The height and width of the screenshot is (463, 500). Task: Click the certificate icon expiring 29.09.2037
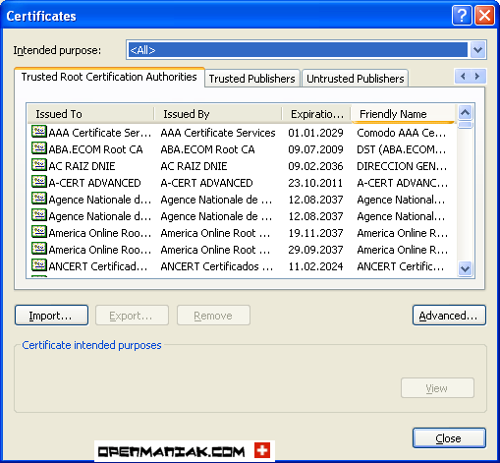point(39,249)
